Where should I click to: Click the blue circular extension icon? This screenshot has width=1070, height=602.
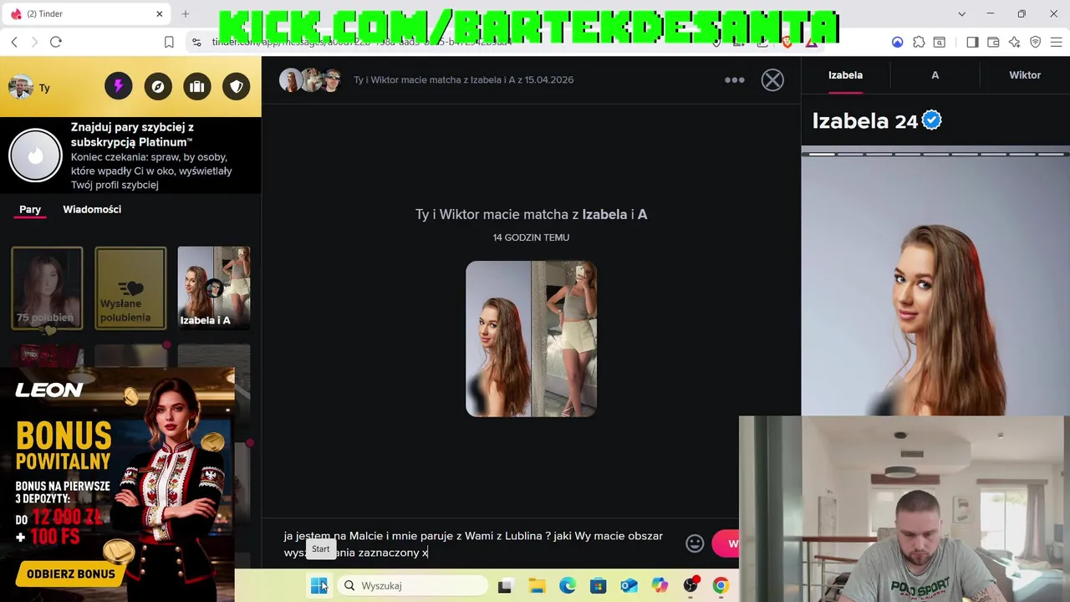[x=897, y=42]
